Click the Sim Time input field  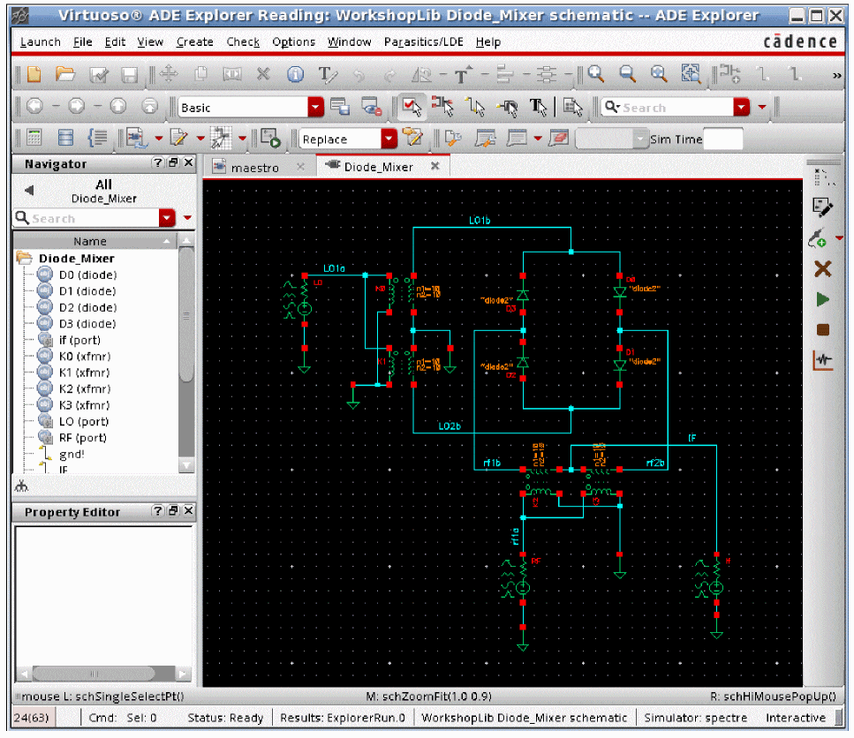coord(722,139)
